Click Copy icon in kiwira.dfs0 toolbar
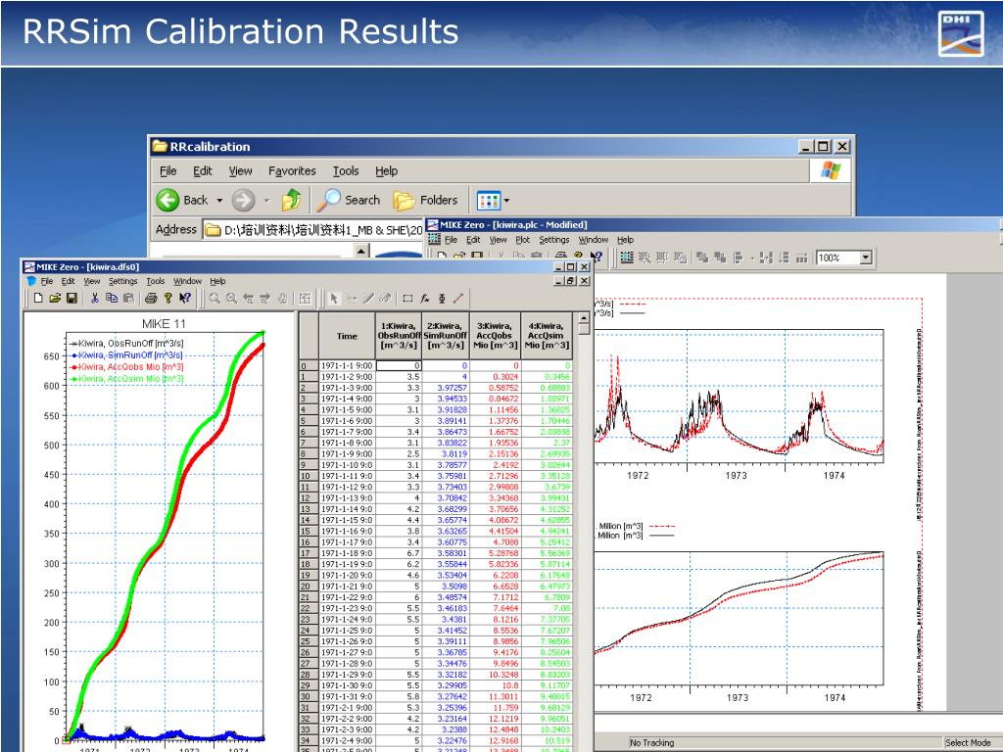Screen dimensions: 1003x752 click(112, 298)
